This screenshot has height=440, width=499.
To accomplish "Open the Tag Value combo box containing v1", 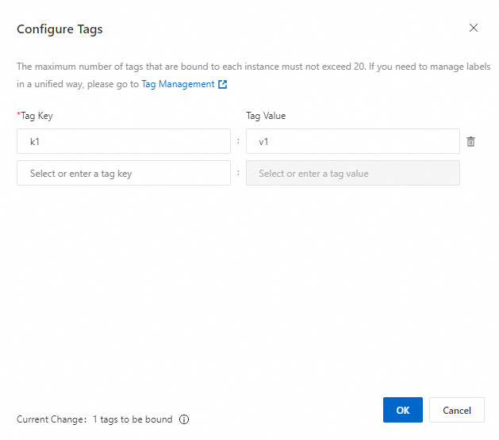I will point(352,141).
